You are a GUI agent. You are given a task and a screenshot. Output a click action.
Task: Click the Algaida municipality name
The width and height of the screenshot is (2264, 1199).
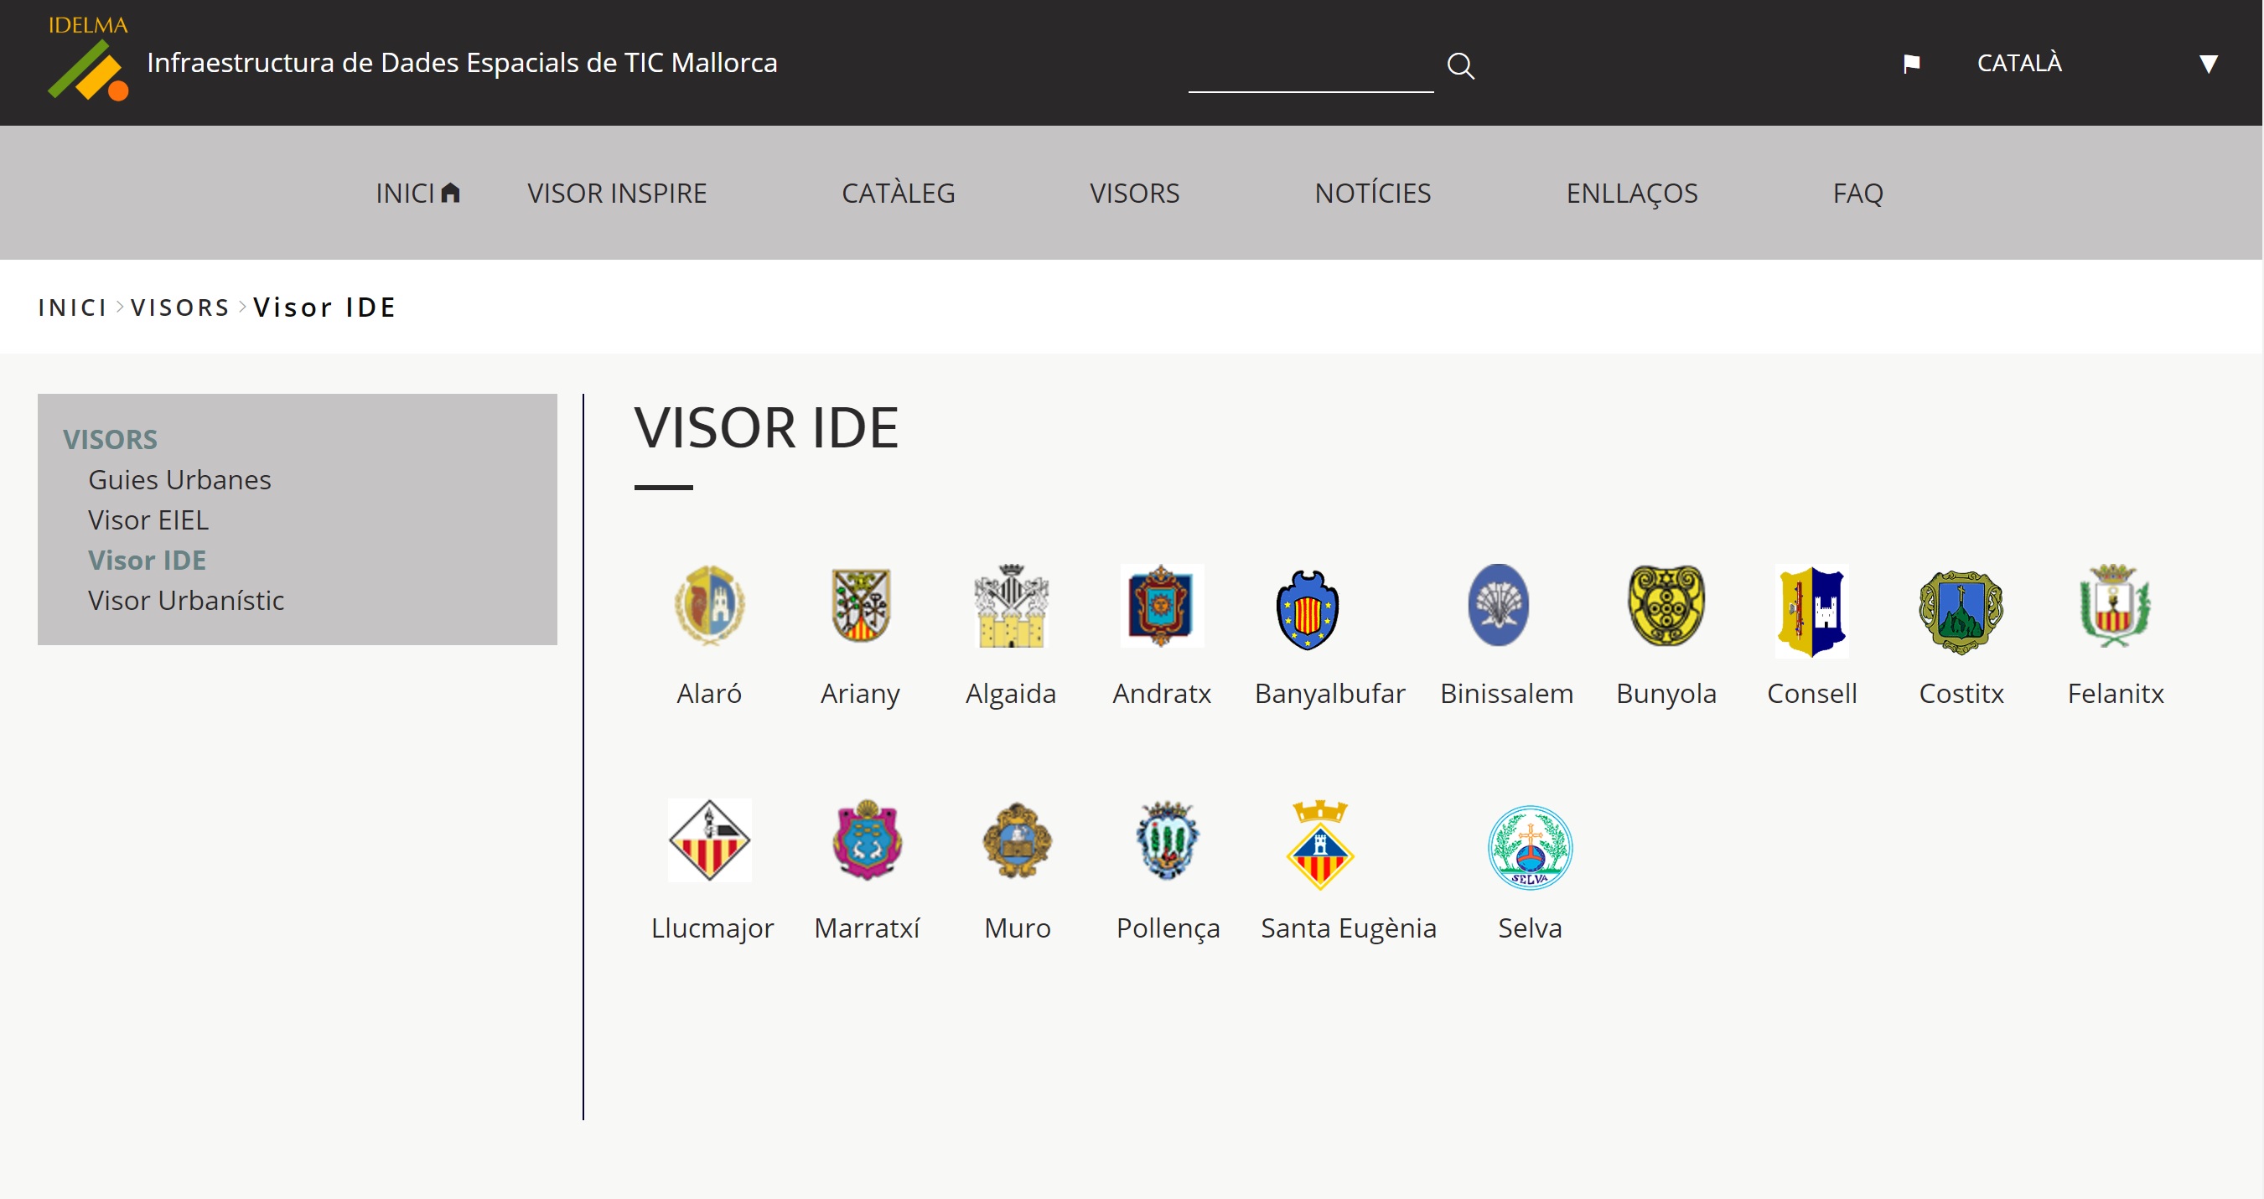[x=1011, y=694]
